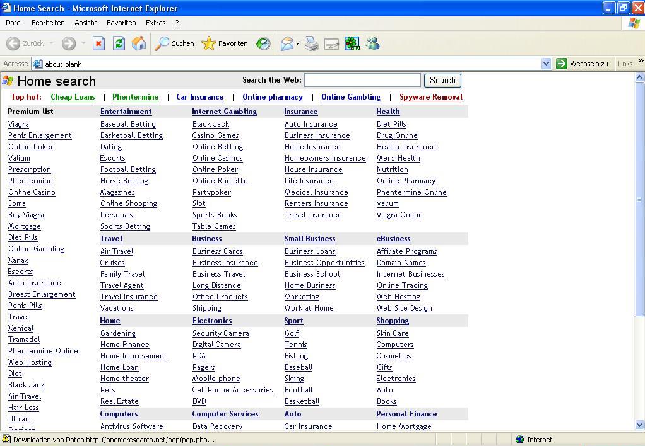
Task: Click the Search button on page
Action: pyautogui.click(x=442, y=81)
